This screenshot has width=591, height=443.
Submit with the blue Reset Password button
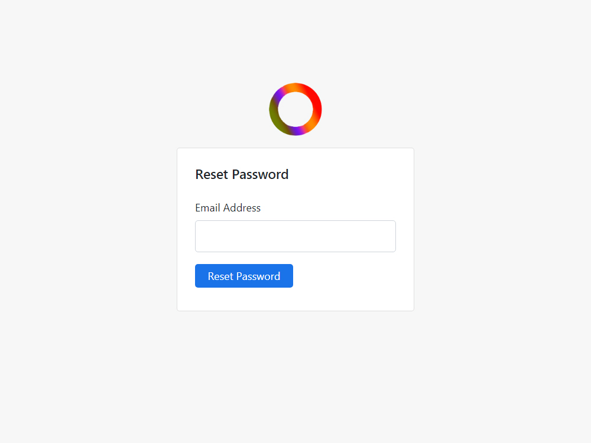pyautogui.click(x=244, y=276)
